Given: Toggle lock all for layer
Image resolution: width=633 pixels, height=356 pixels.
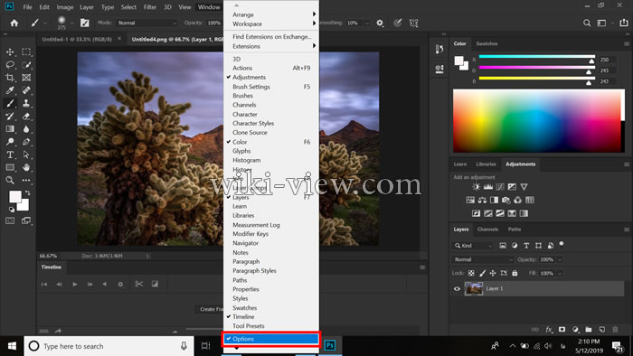Looking at the screenshot, I should (515, 273).
